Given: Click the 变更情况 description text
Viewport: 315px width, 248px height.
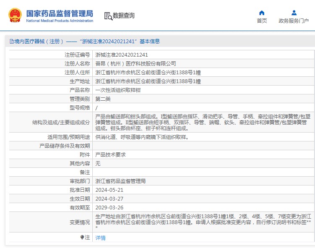Looking at the screenshot, I should pyautogui.click(x=203, y=222).
